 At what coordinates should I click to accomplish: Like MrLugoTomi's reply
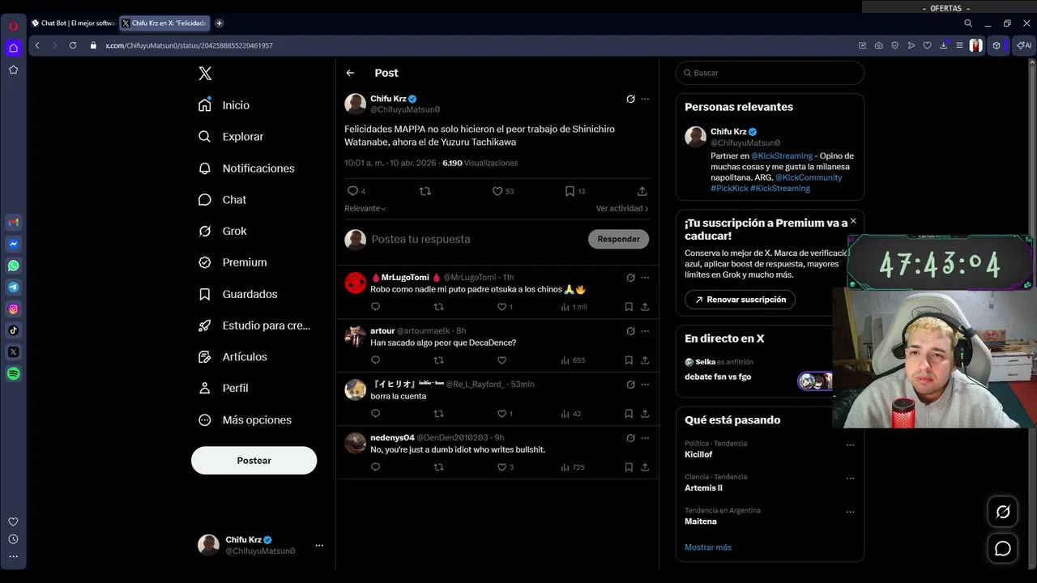click(x=501, y=307)
